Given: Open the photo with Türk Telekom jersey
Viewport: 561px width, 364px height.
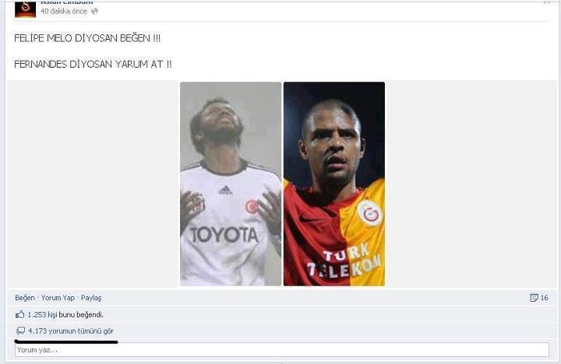Looking at the screenshot, I should (334, 184).
